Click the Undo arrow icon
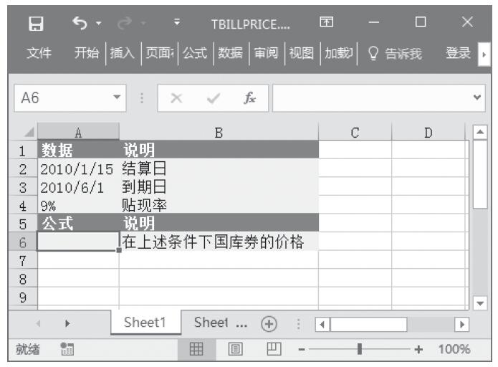This screenshot has width=498, height=367. [80, 23]
